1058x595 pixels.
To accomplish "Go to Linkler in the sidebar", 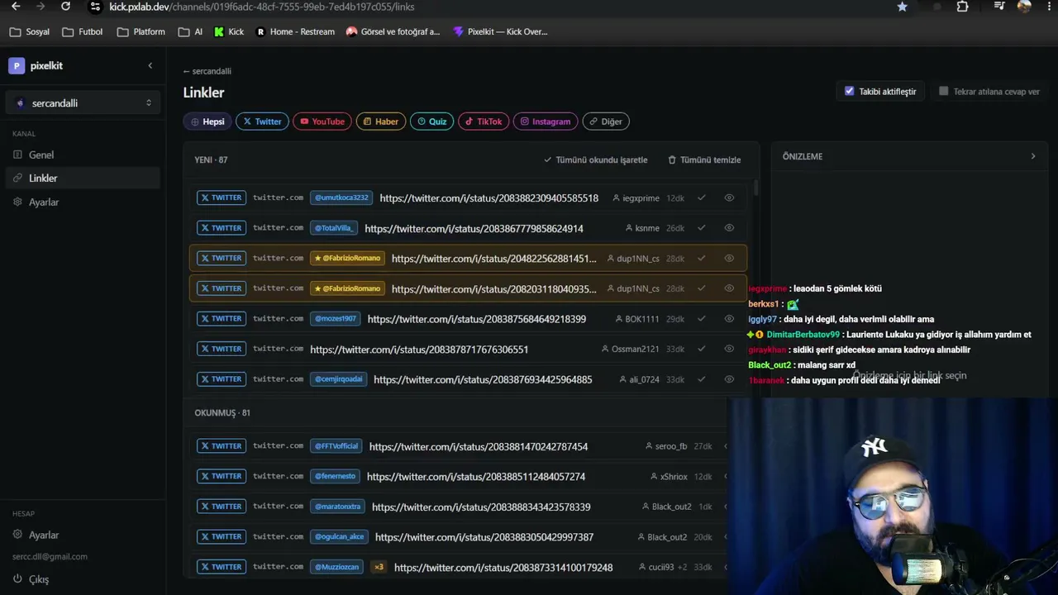I will click(83, 178).
